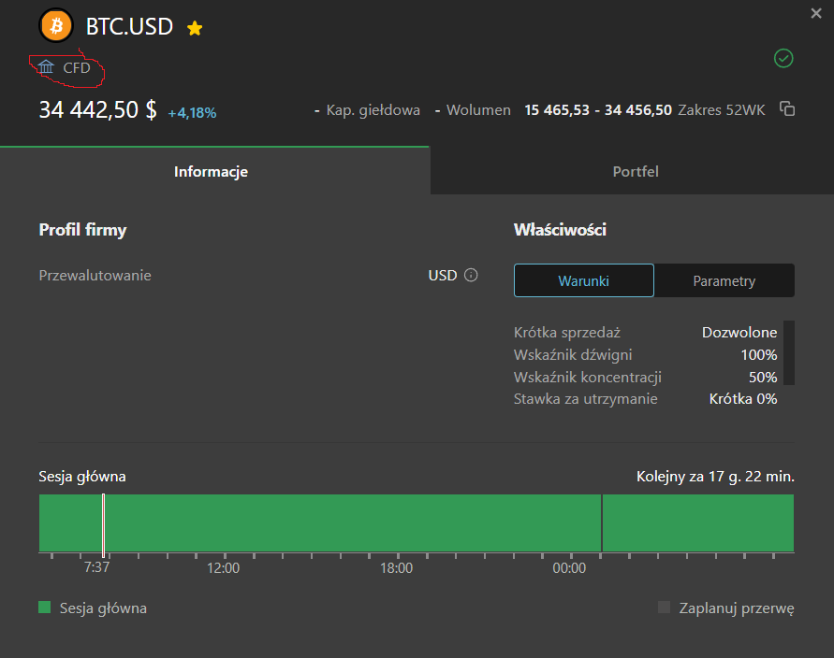Copy the 52WK range with copy icon
834x658 pixels.
click(787, 108)
